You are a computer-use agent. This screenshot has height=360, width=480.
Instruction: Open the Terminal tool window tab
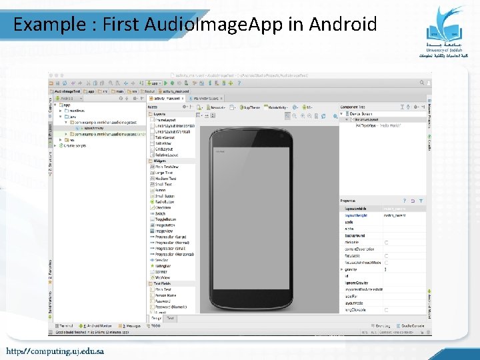point(64,326)
